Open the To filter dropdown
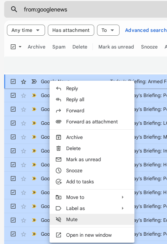 (108, 30)
